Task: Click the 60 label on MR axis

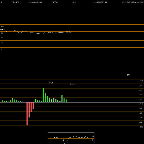Action: pos(141,90)
